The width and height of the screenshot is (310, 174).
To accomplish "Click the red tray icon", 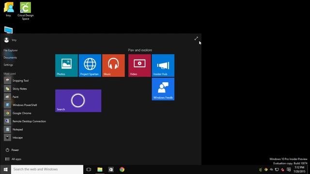I will (x=282, y=170).
